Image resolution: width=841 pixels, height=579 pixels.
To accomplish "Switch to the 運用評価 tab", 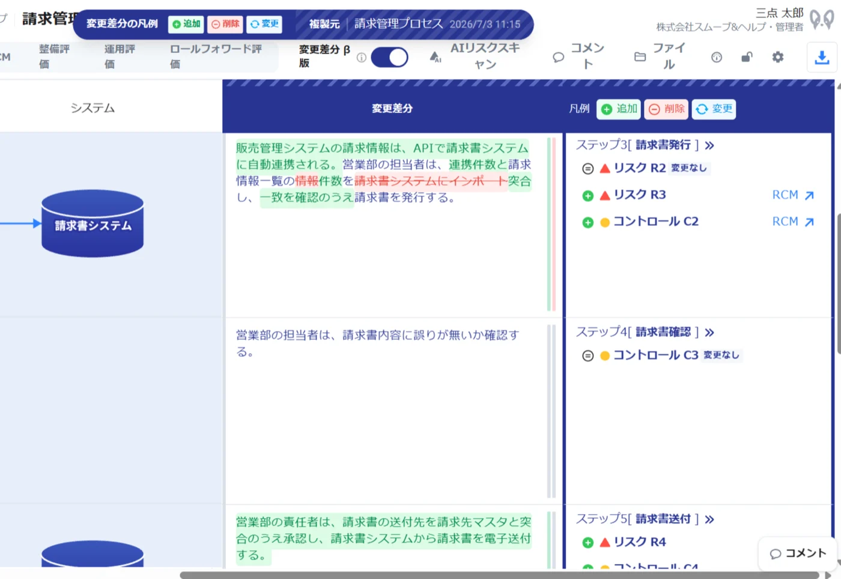I will [119, 56].
